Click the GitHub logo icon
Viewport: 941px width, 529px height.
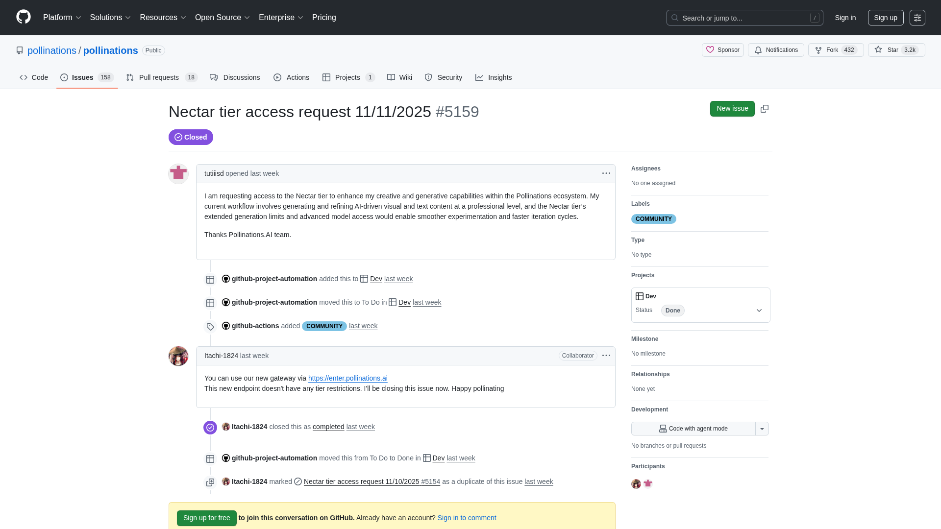click(23, 17)
